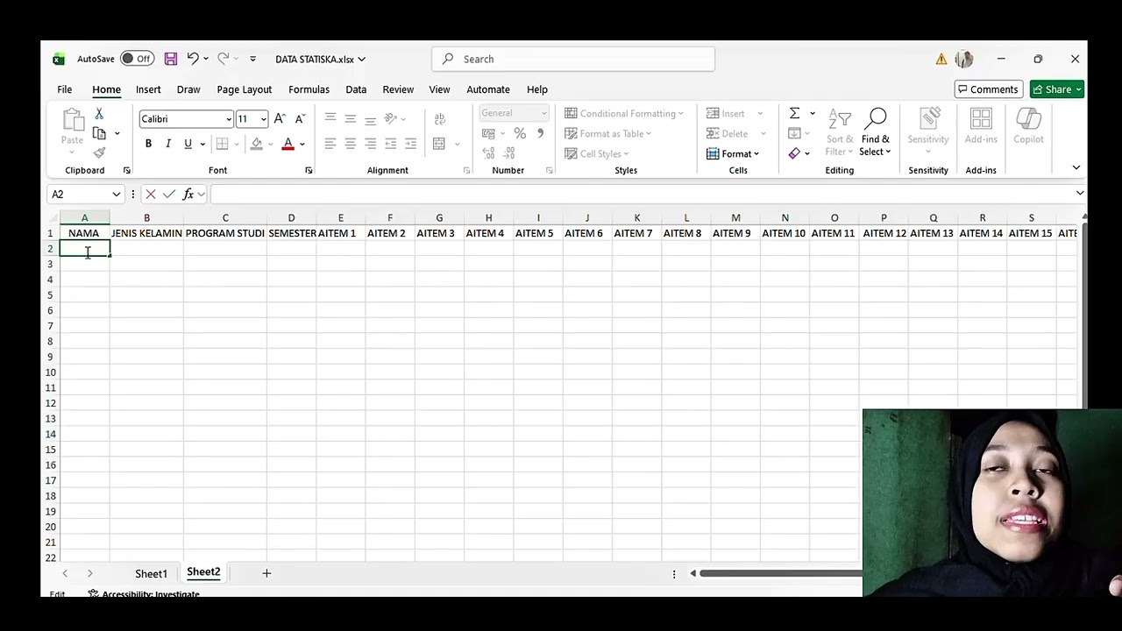This screenshot has height=631, width=1122.
Task: Click the Help tab
Action: [537, 89]
